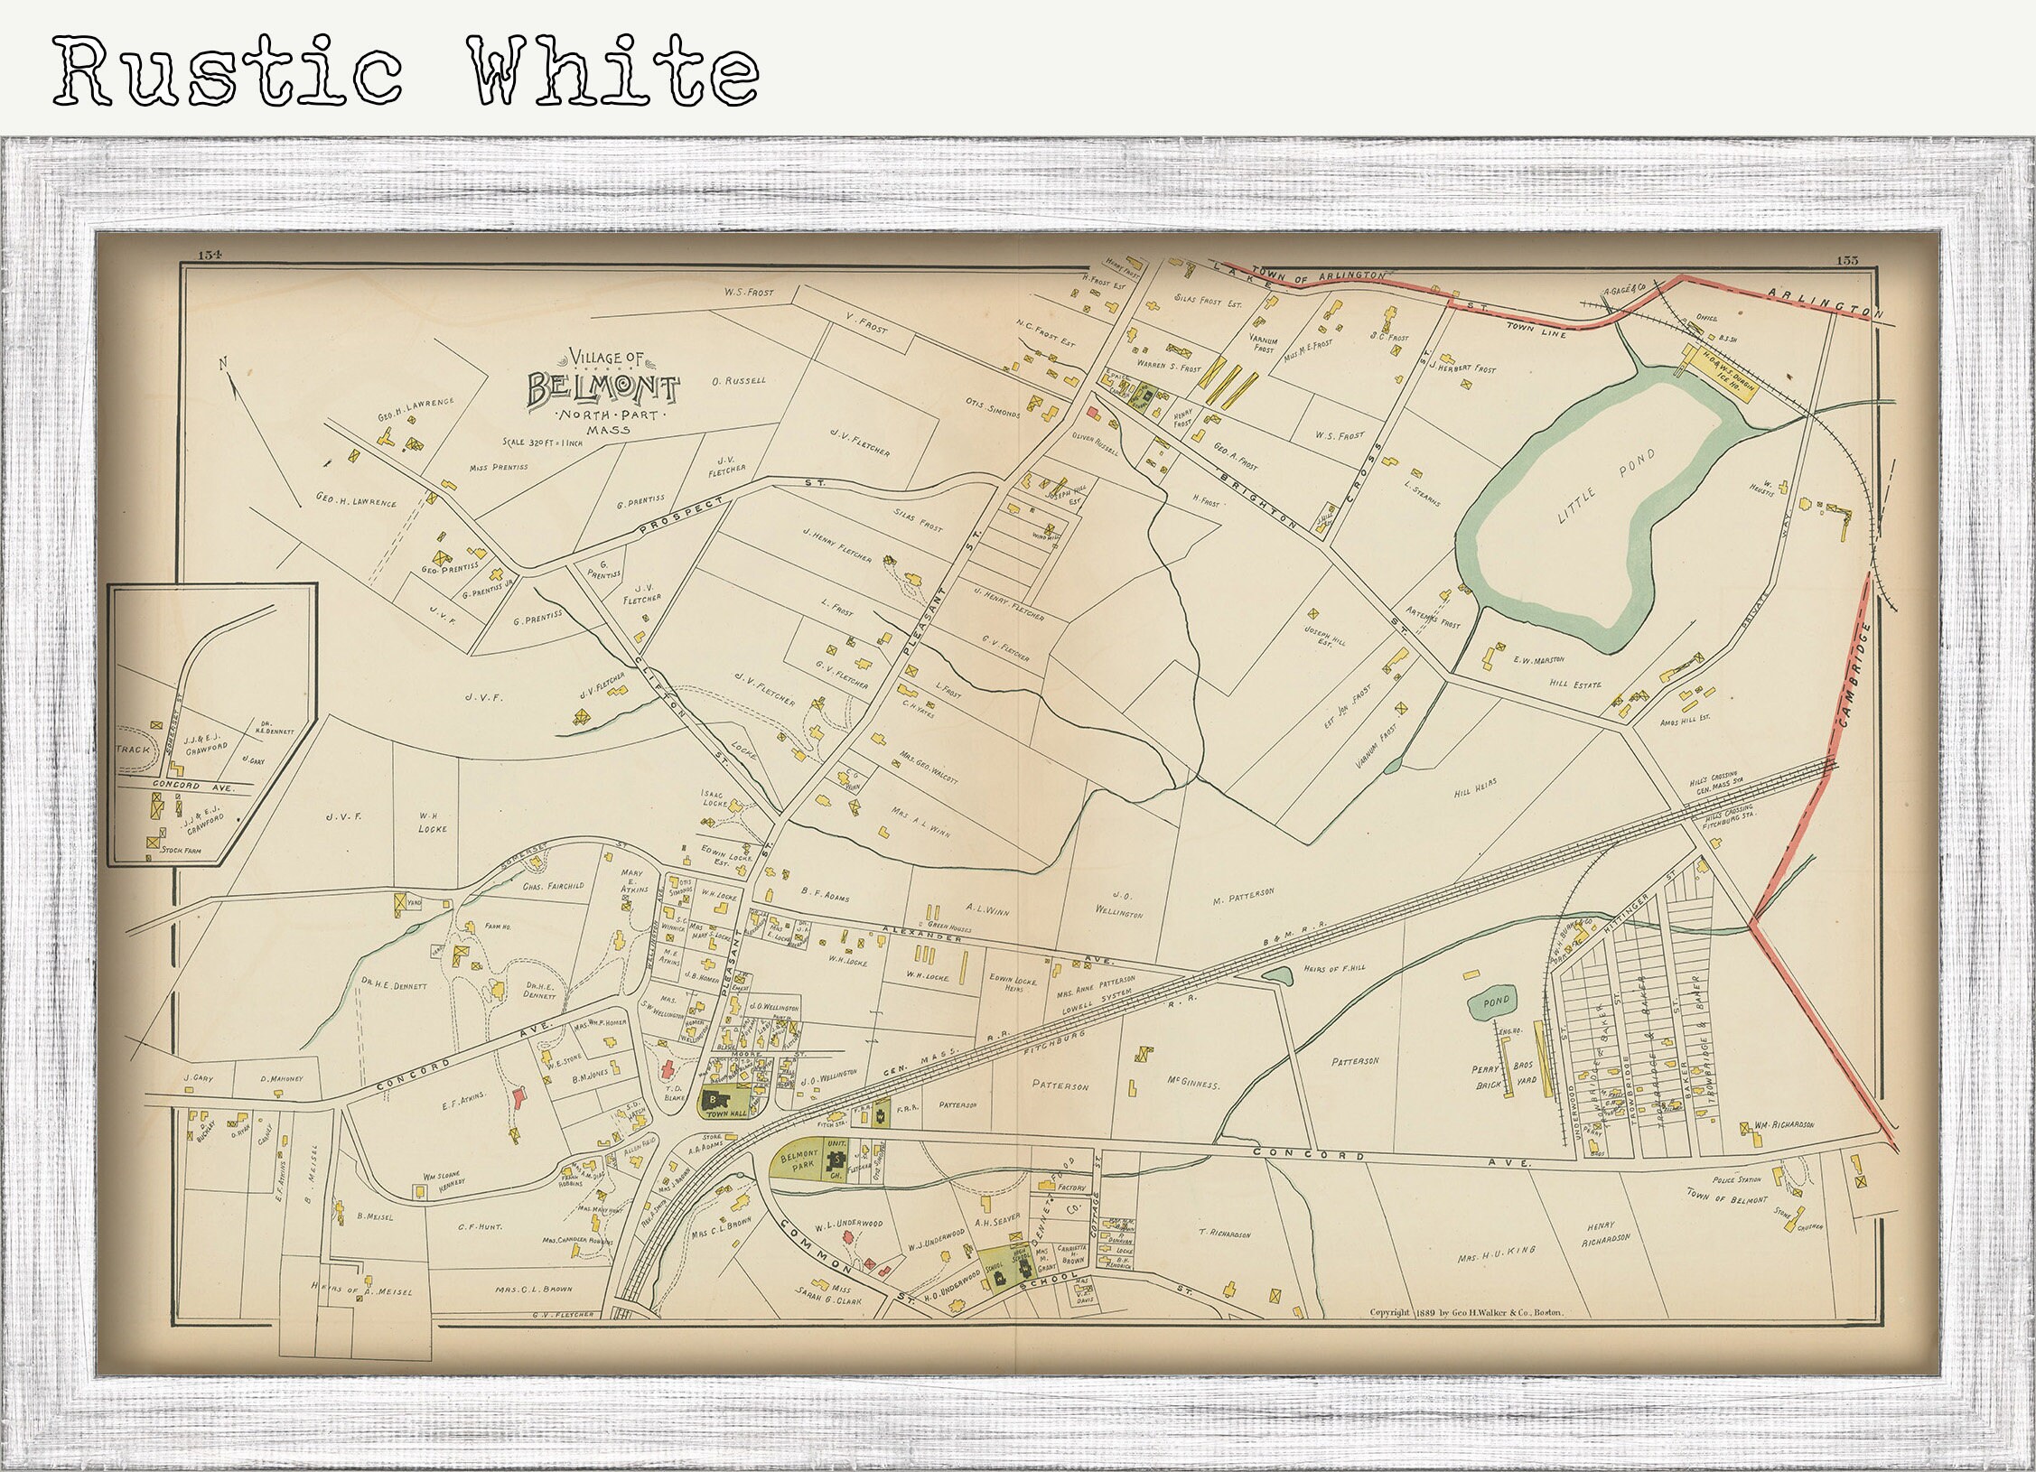Image resolution: width=2036 pixels, height=1472 pixels.
Task: Click the 'W.L. Underwood' parcel label
Action: [x=848, y=1224]
